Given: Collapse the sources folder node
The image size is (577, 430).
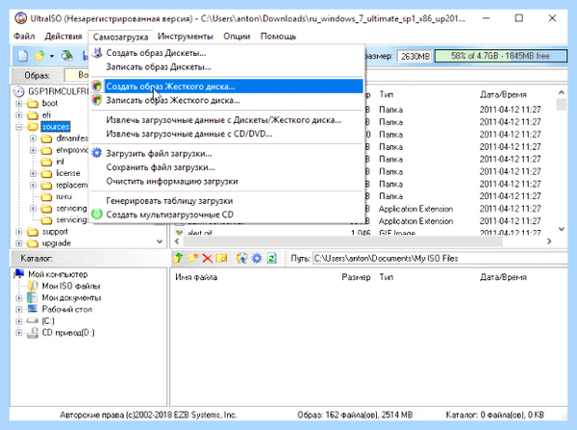Looking at the screenshot, I should 19,127.
